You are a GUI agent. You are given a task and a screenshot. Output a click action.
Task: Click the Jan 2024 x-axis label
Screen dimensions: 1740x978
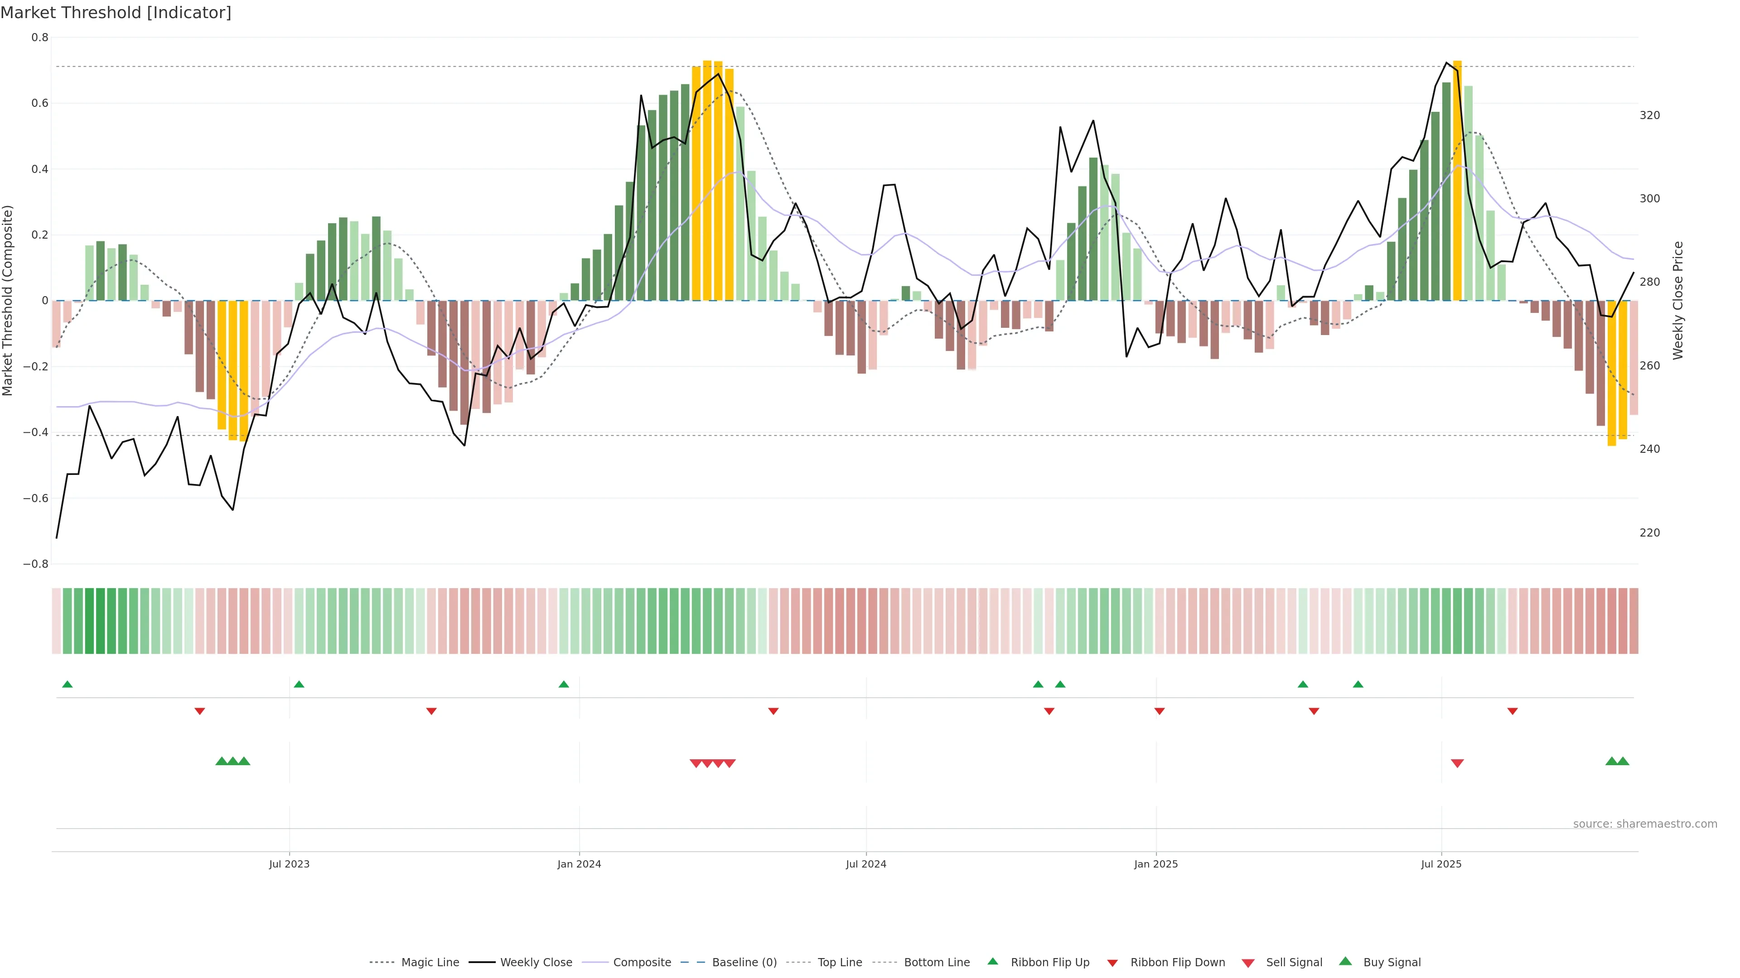tap(579, 864)
